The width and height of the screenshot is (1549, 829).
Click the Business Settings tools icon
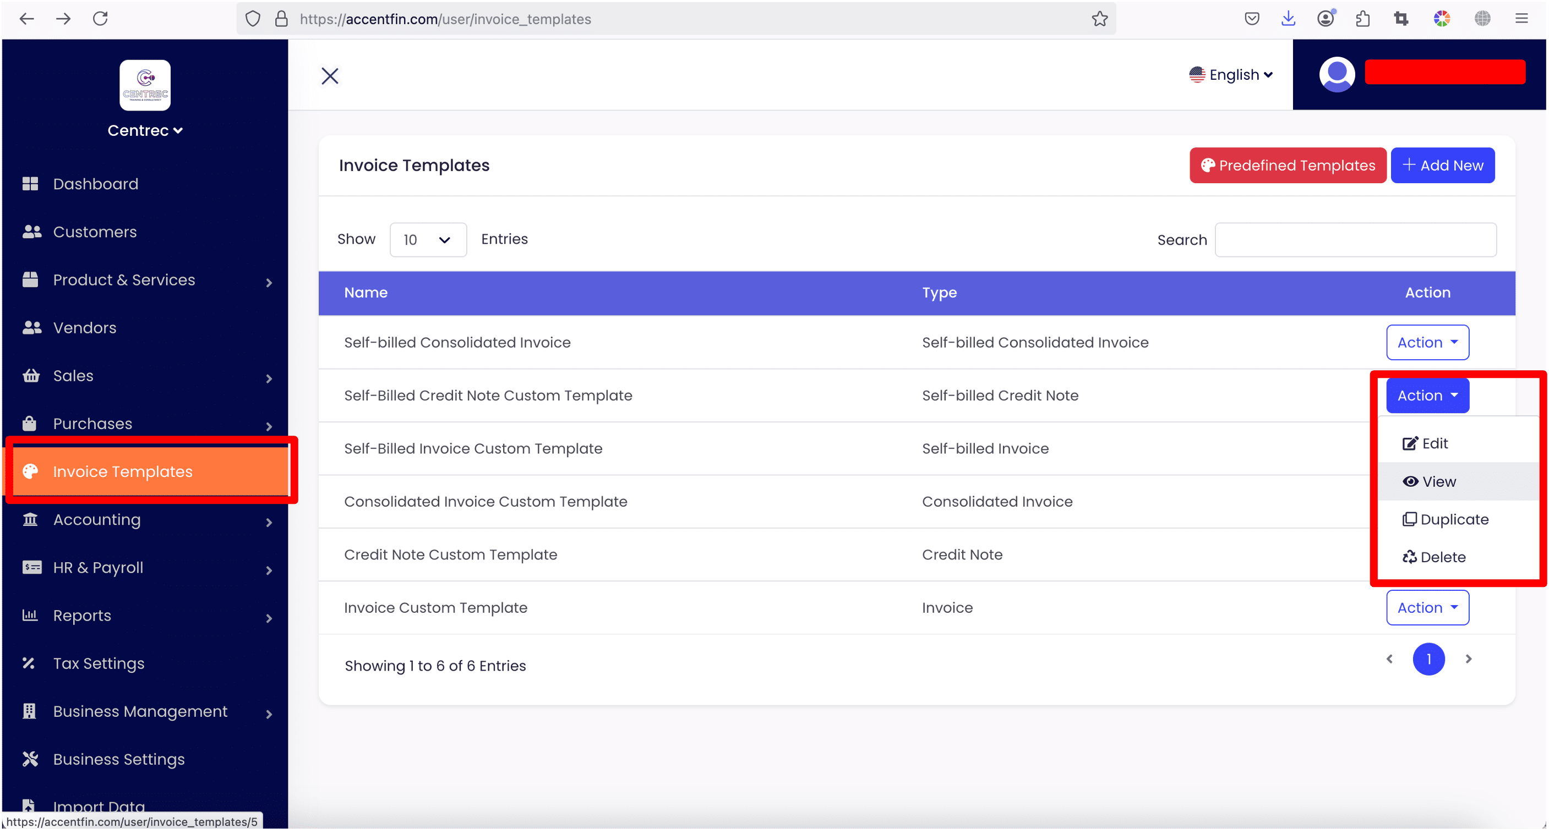30,759
